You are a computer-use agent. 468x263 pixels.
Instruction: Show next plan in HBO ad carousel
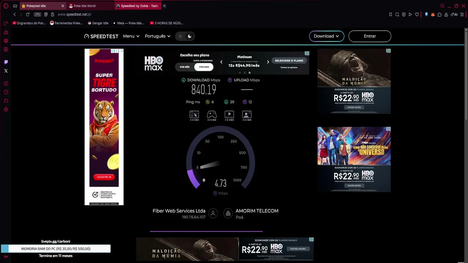point(268,62)
